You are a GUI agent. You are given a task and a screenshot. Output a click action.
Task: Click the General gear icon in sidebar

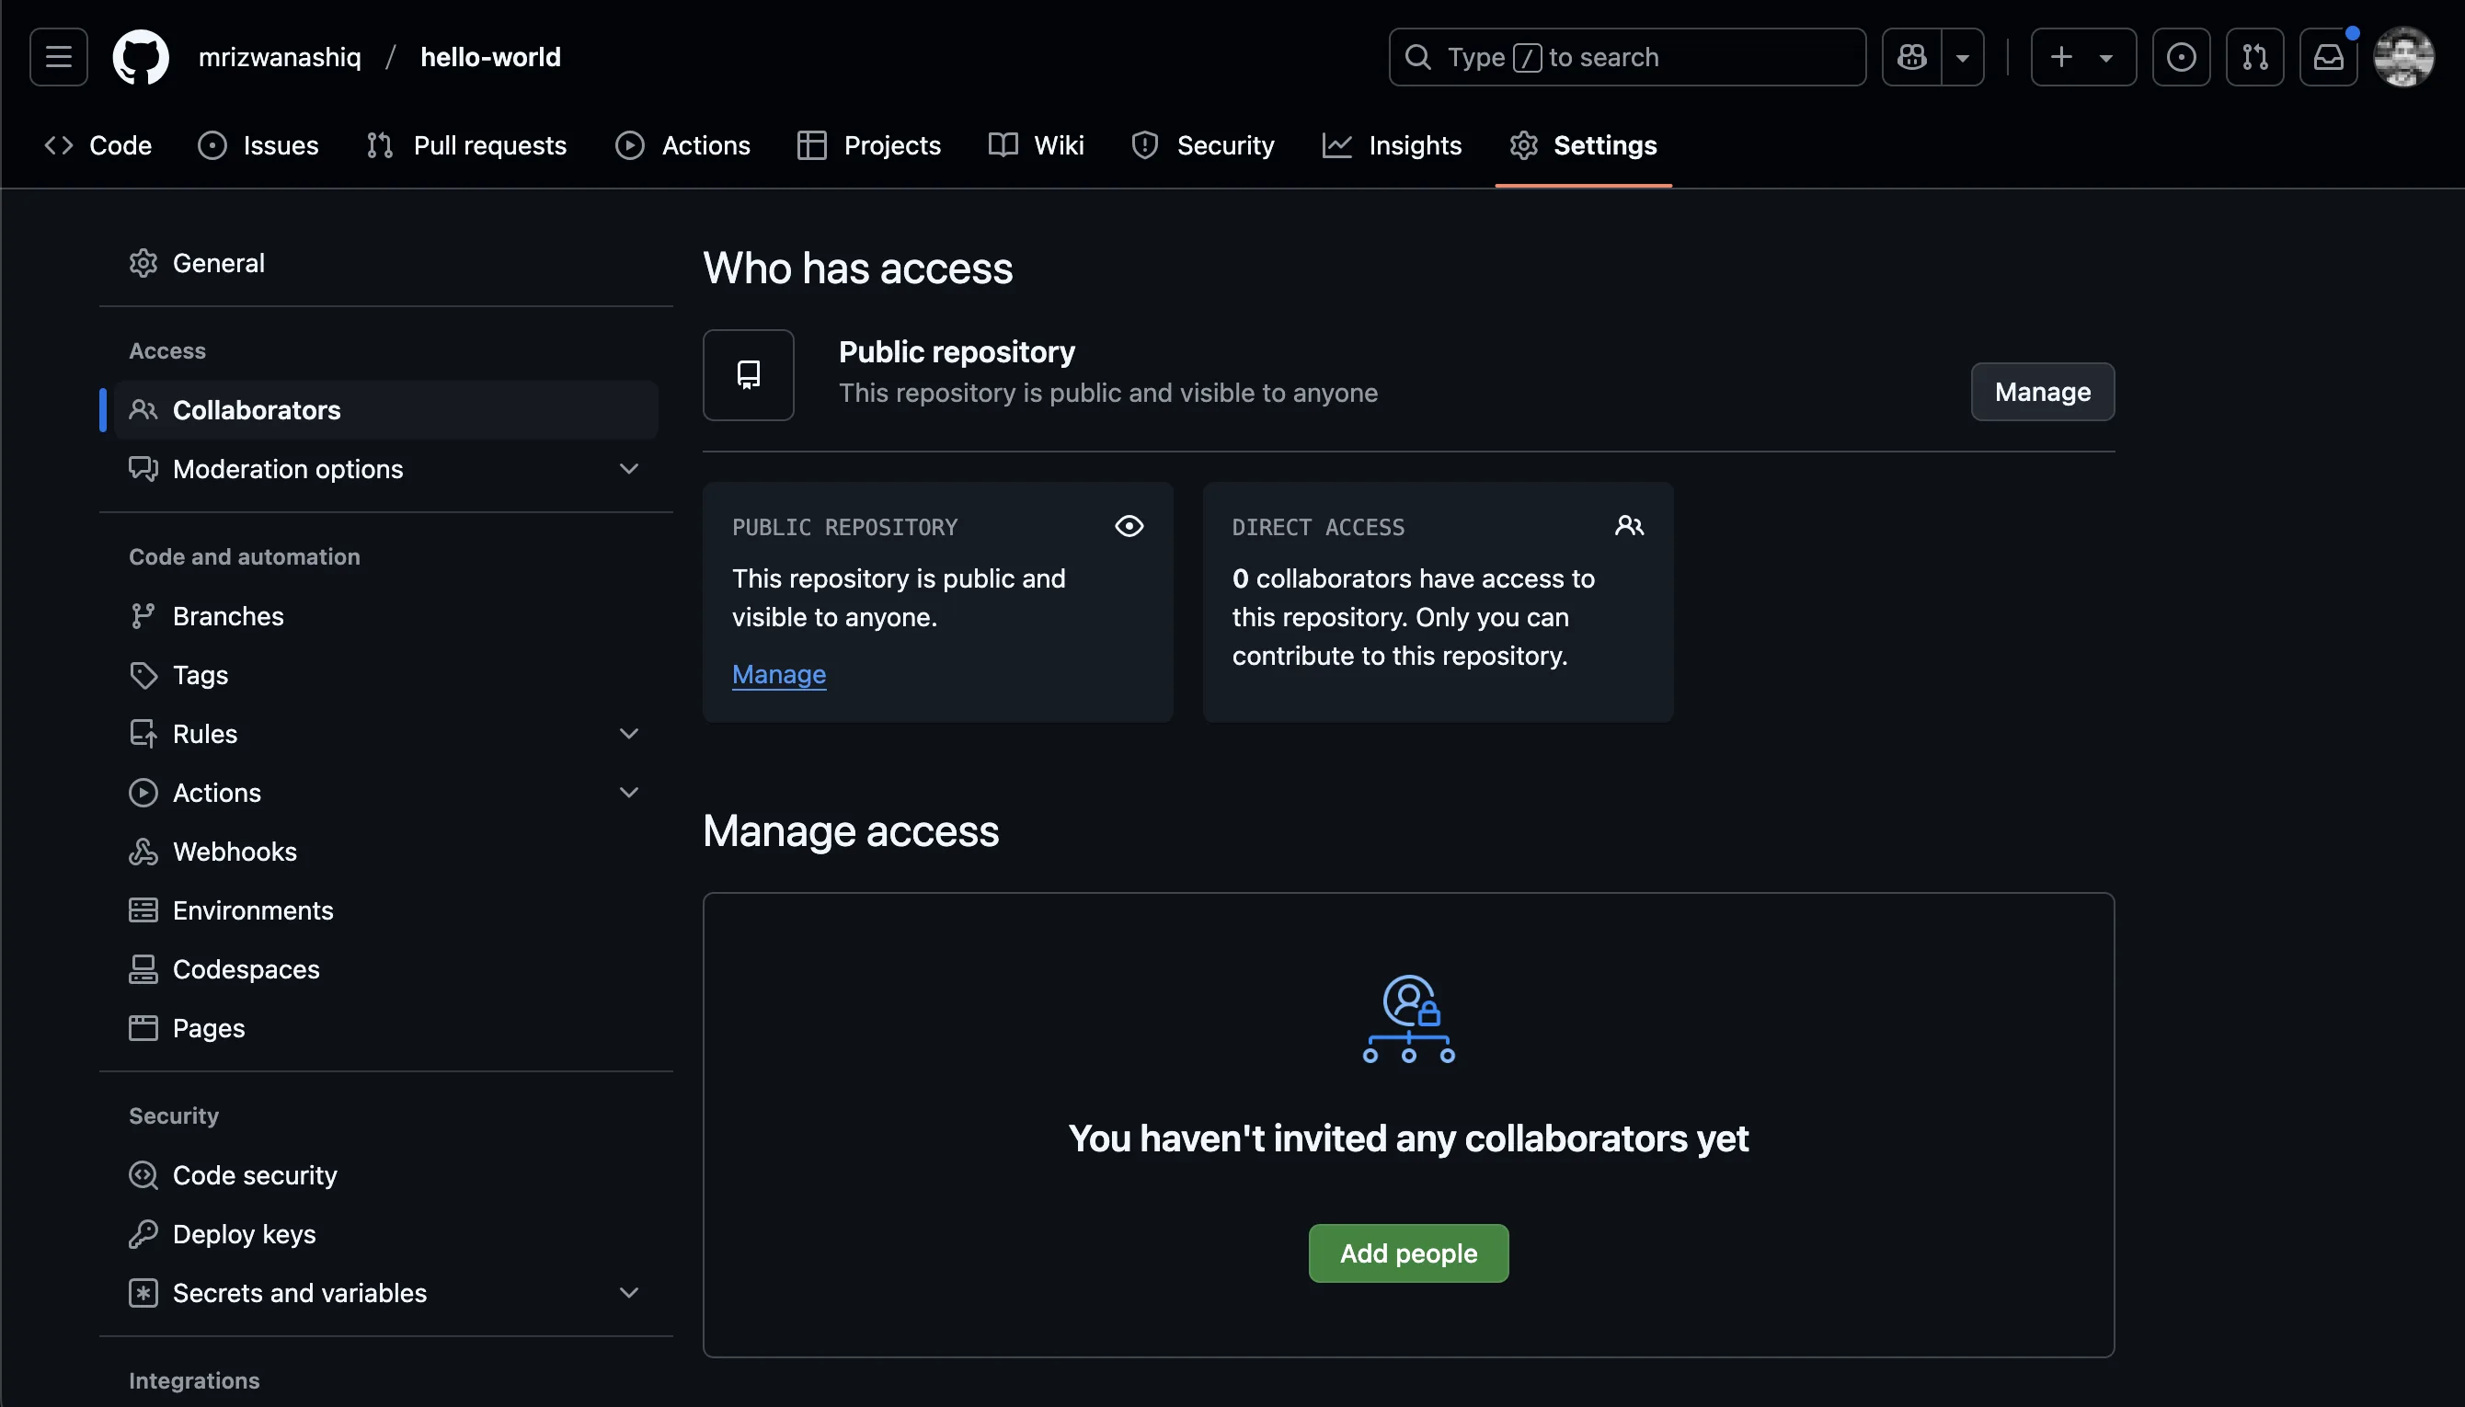(x=143, y=263)
